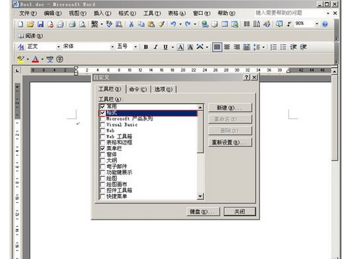Image resolution: width=350 pixels, height=259 pixels.
Task: Click the help question input field
Action: 290,13
